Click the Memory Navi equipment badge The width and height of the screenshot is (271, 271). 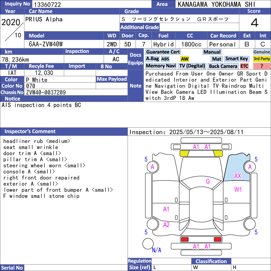pos(161,66)
